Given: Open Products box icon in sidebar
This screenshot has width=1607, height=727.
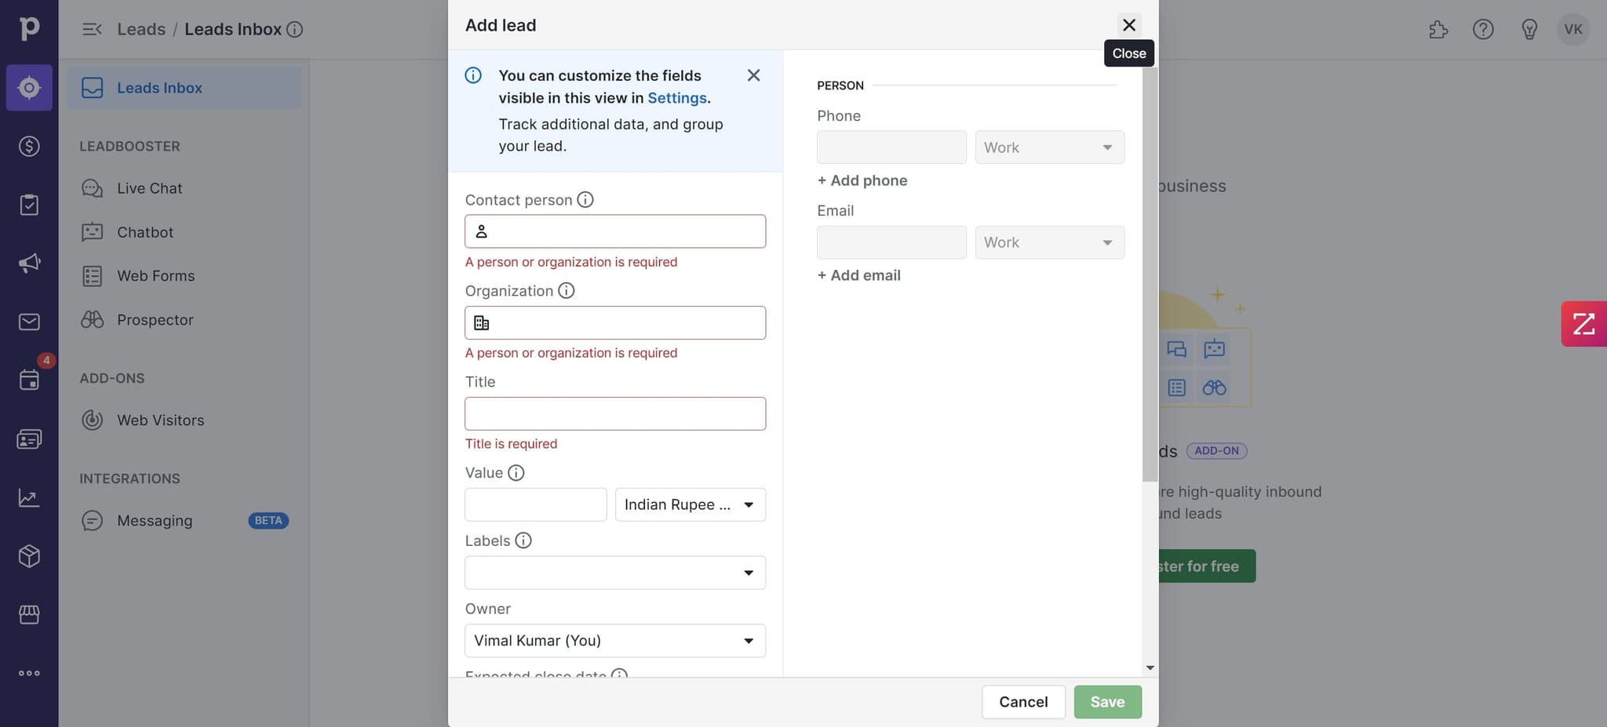Looking at the screenshot, I should (29, 557).
